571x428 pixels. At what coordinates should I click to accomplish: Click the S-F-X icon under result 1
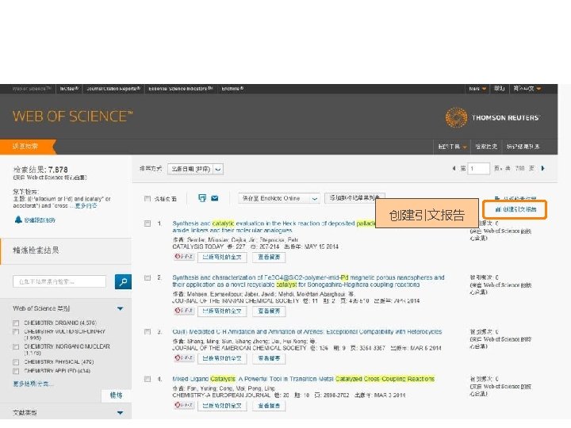pos(184,257)
